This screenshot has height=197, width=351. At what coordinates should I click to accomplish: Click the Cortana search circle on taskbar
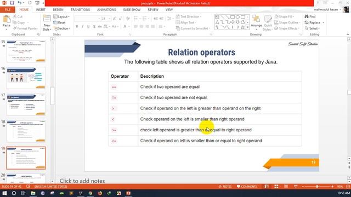pos(14,193)
